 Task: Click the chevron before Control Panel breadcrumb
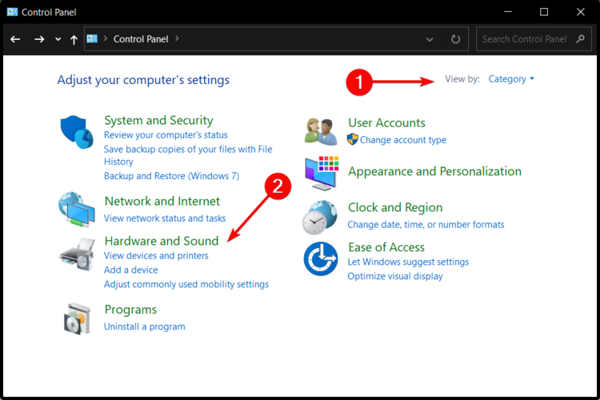(x=106, y=38)
